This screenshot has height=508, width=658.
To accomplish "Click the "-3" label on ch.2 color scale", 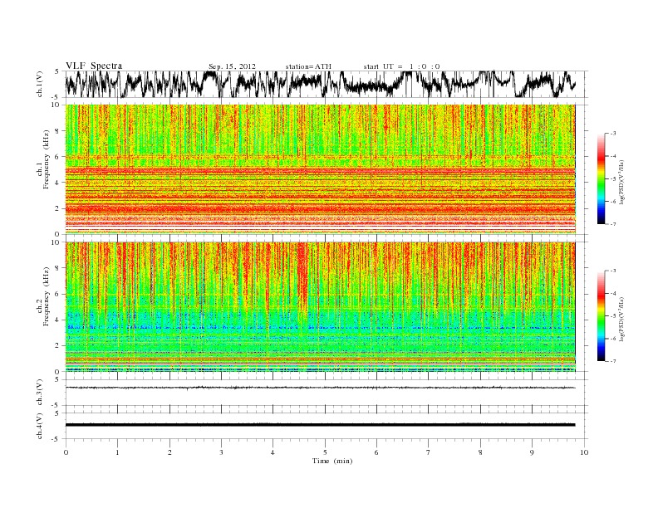I will [613, 271].
